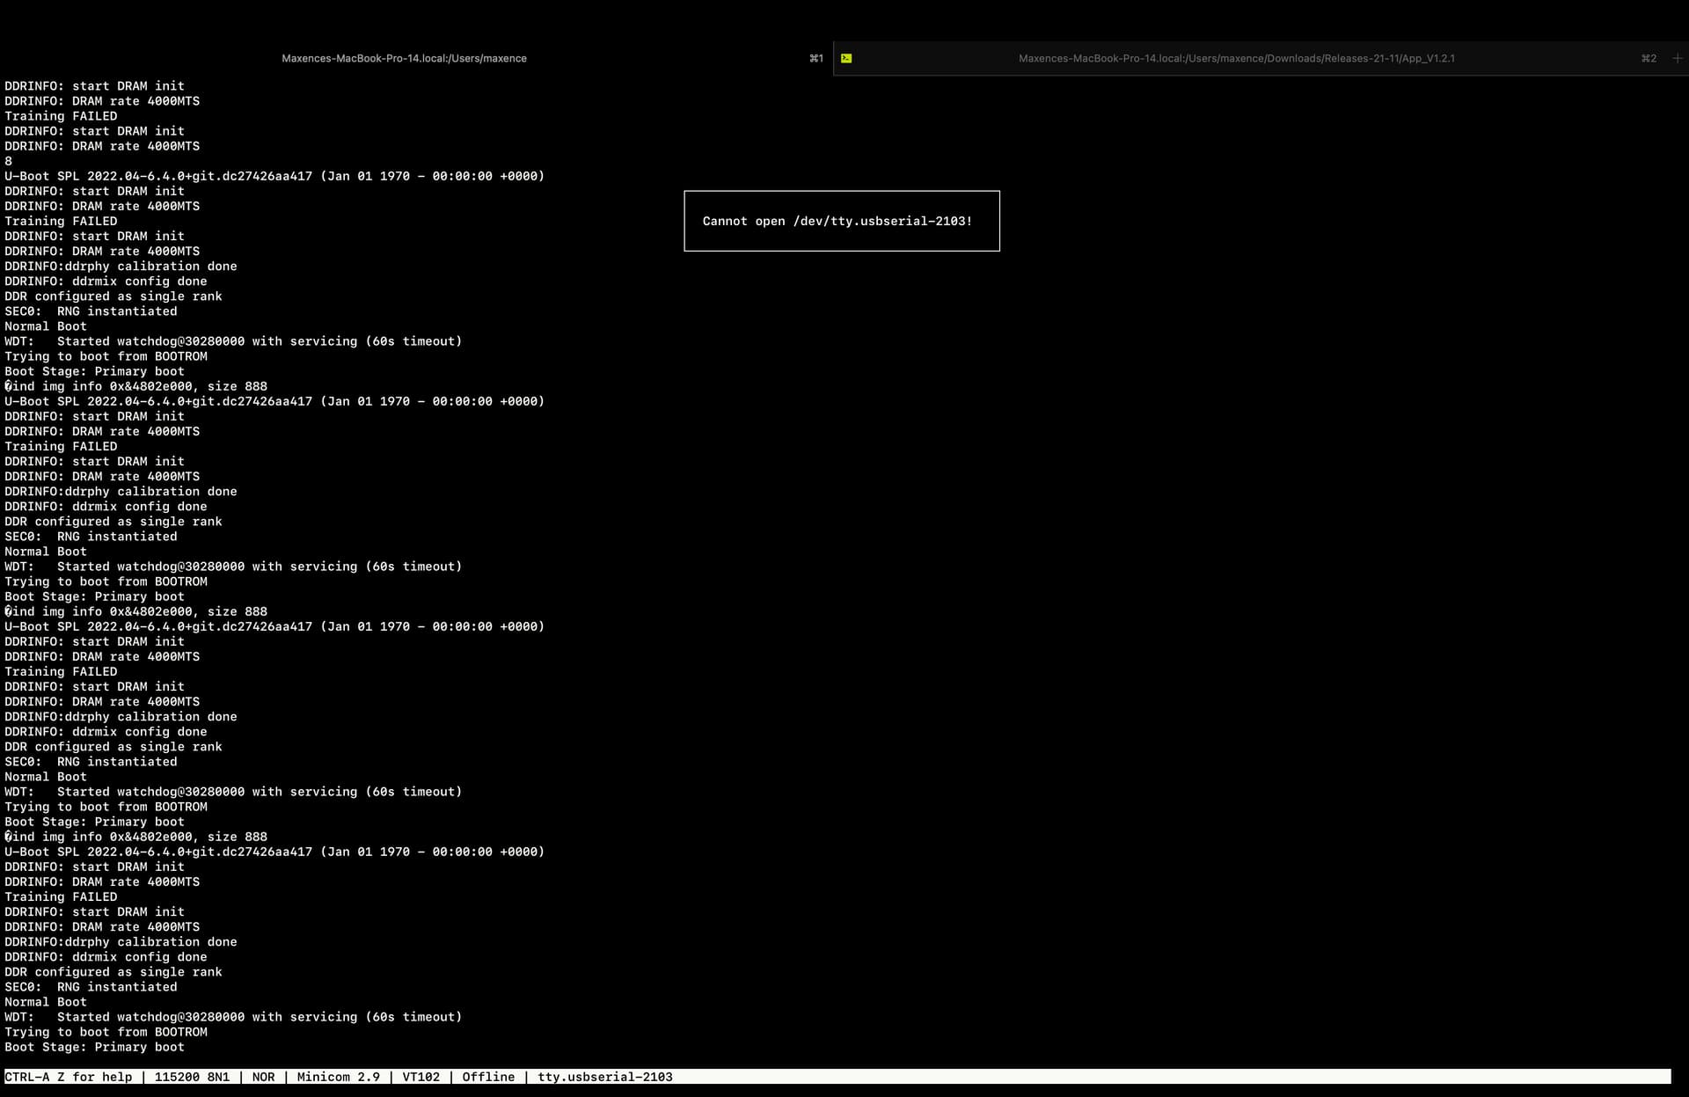Click the new tab plus icon

(1677, 58)
